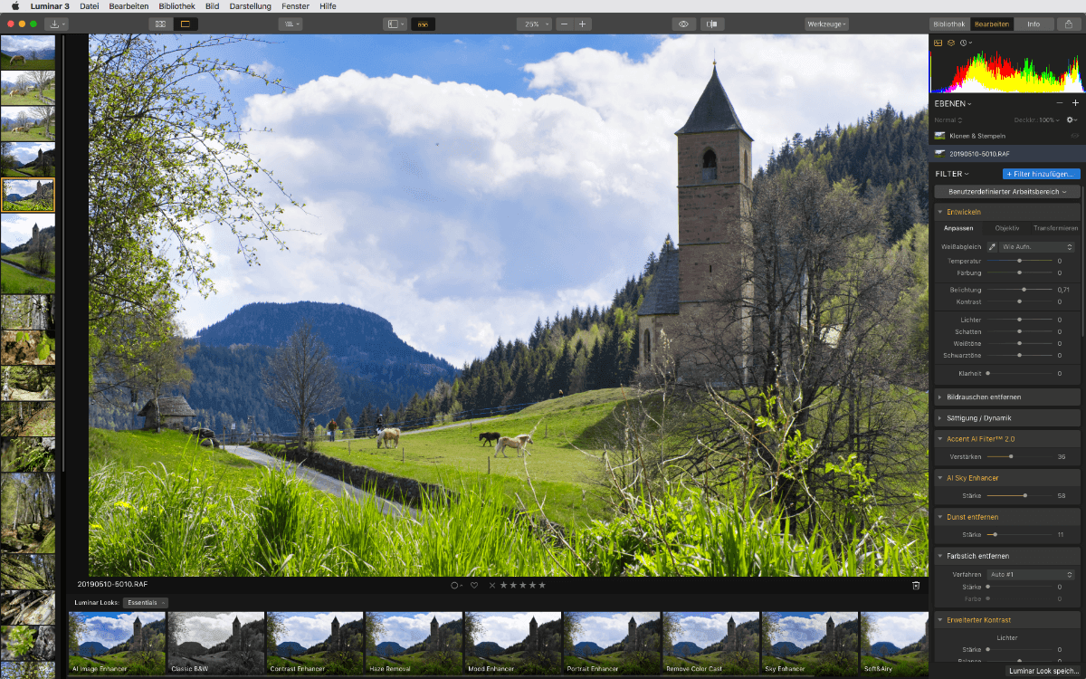Image resolution: width=1086 pixels, height=679 pixels.
Task: Set the color label circle icon
Action: [x=456, y=585]
